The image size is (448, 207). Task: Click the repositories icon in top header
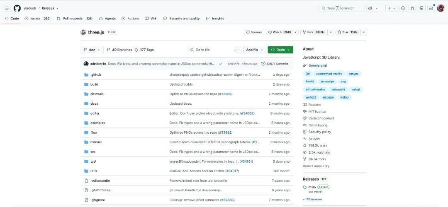[422, 8]
